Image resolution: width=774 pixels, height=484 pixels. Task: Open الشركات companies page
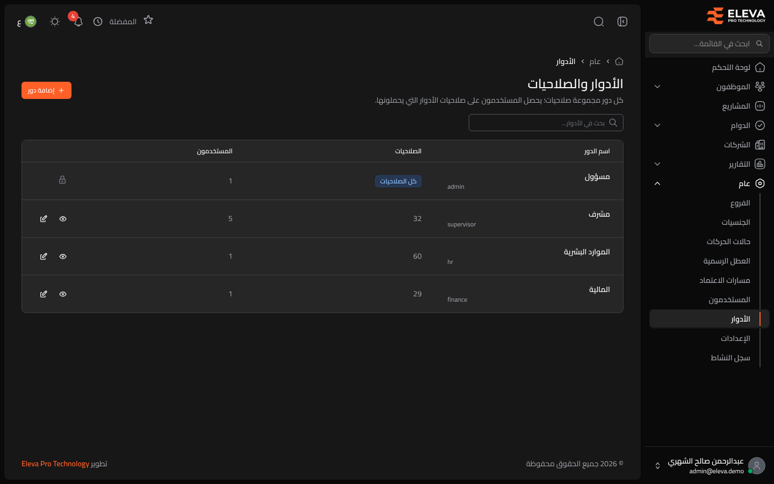pos(709,145)
